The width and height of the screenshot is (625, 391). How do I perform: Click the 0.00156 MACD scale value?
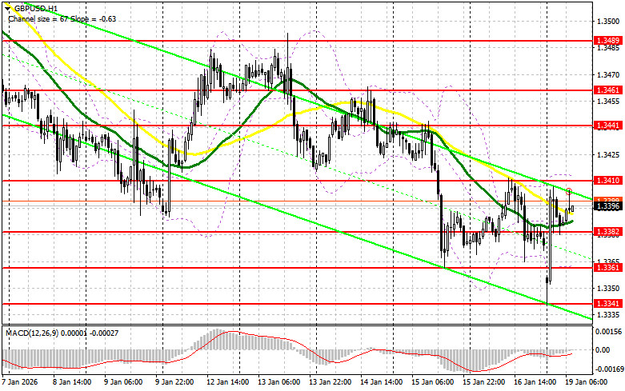click(x=608, y=331)
